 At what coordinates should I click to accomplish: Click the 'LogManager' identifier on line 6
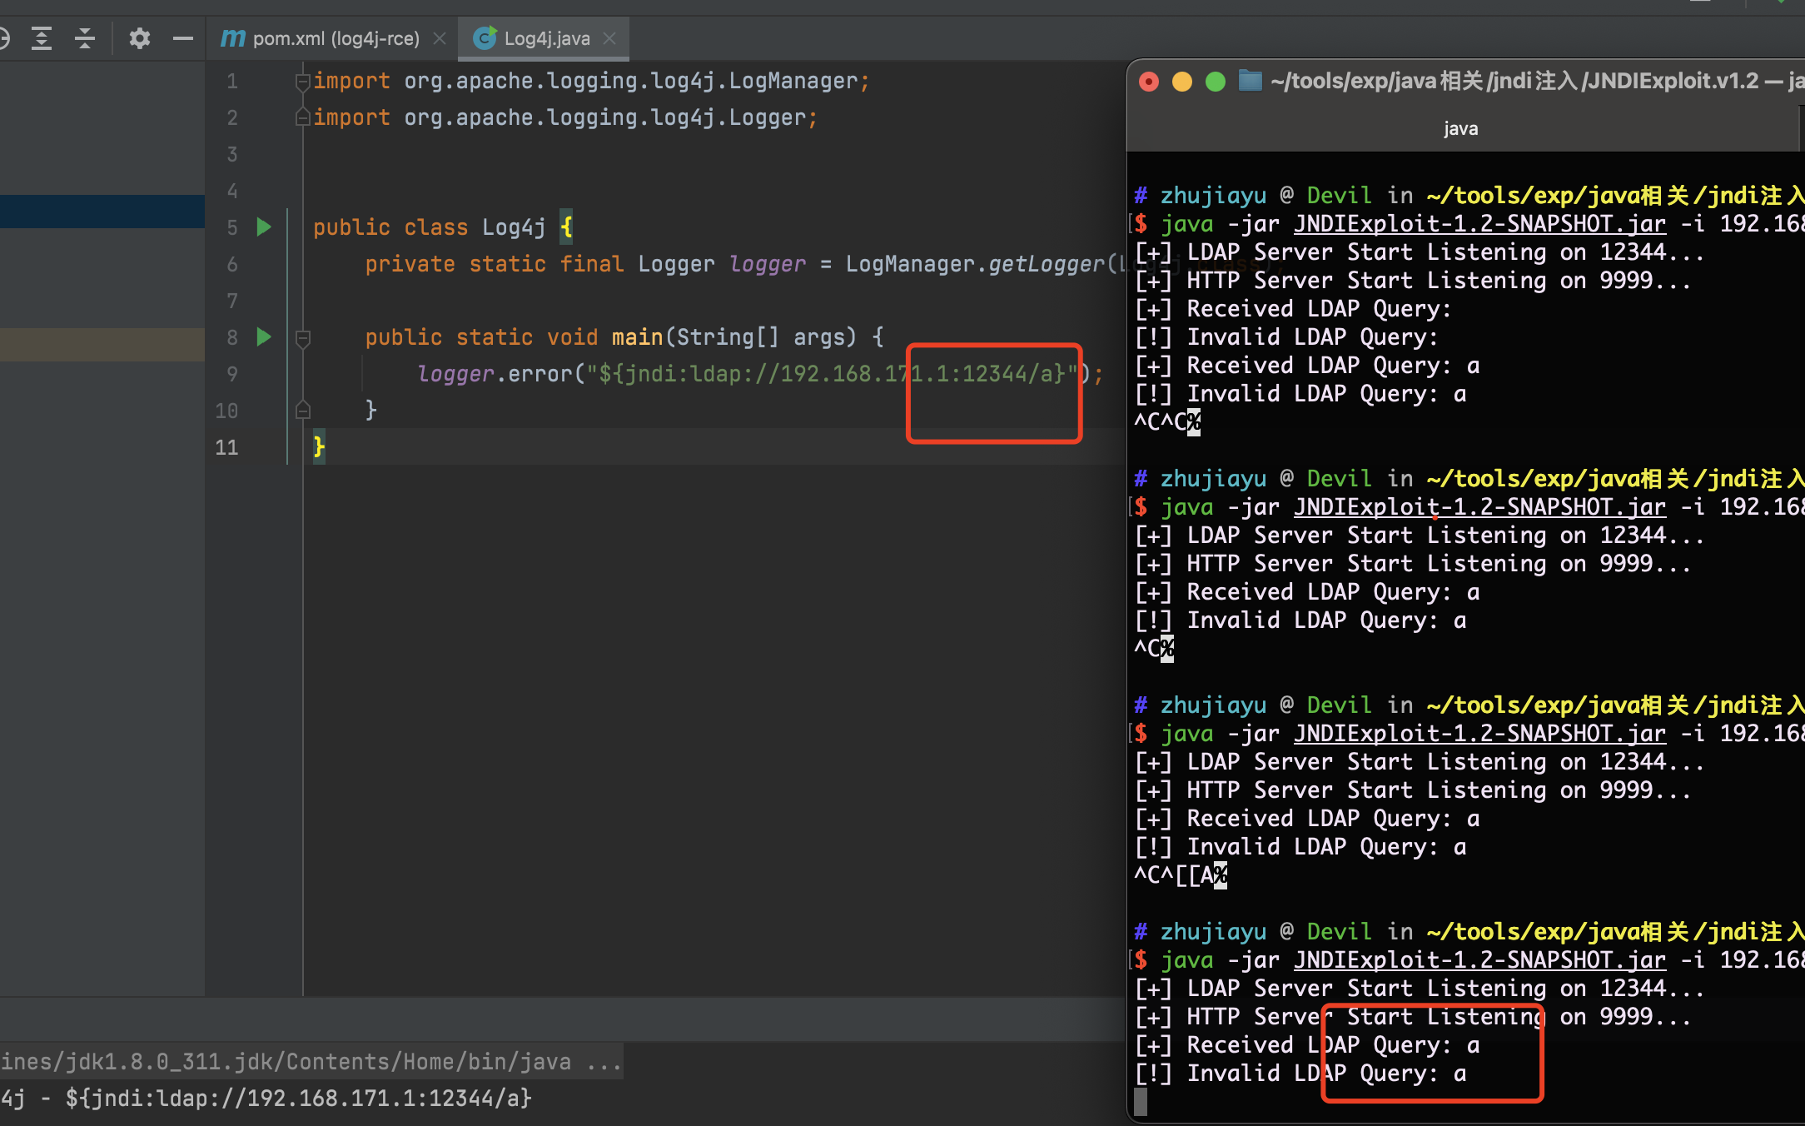[x=909, y=264]
